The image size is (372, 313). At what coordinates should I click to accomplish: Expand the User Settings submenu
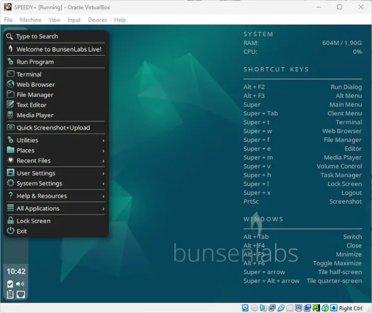pyautogui.click(x=56, y=173)
